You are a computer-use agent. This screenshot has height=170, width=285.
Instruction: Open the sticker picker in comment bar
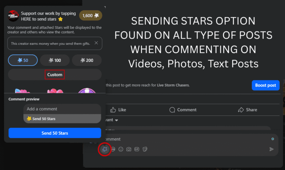[145, 149]
